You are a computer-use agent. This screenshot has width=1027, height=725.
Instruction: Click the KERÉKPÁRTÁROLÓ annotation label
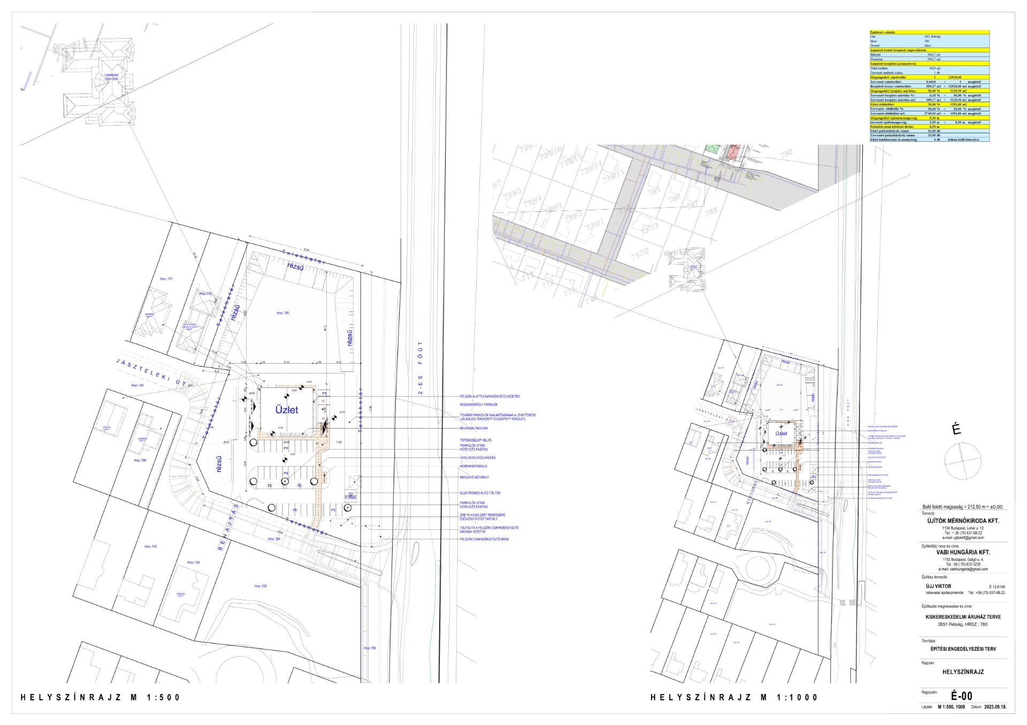click(x=473, y=466)
